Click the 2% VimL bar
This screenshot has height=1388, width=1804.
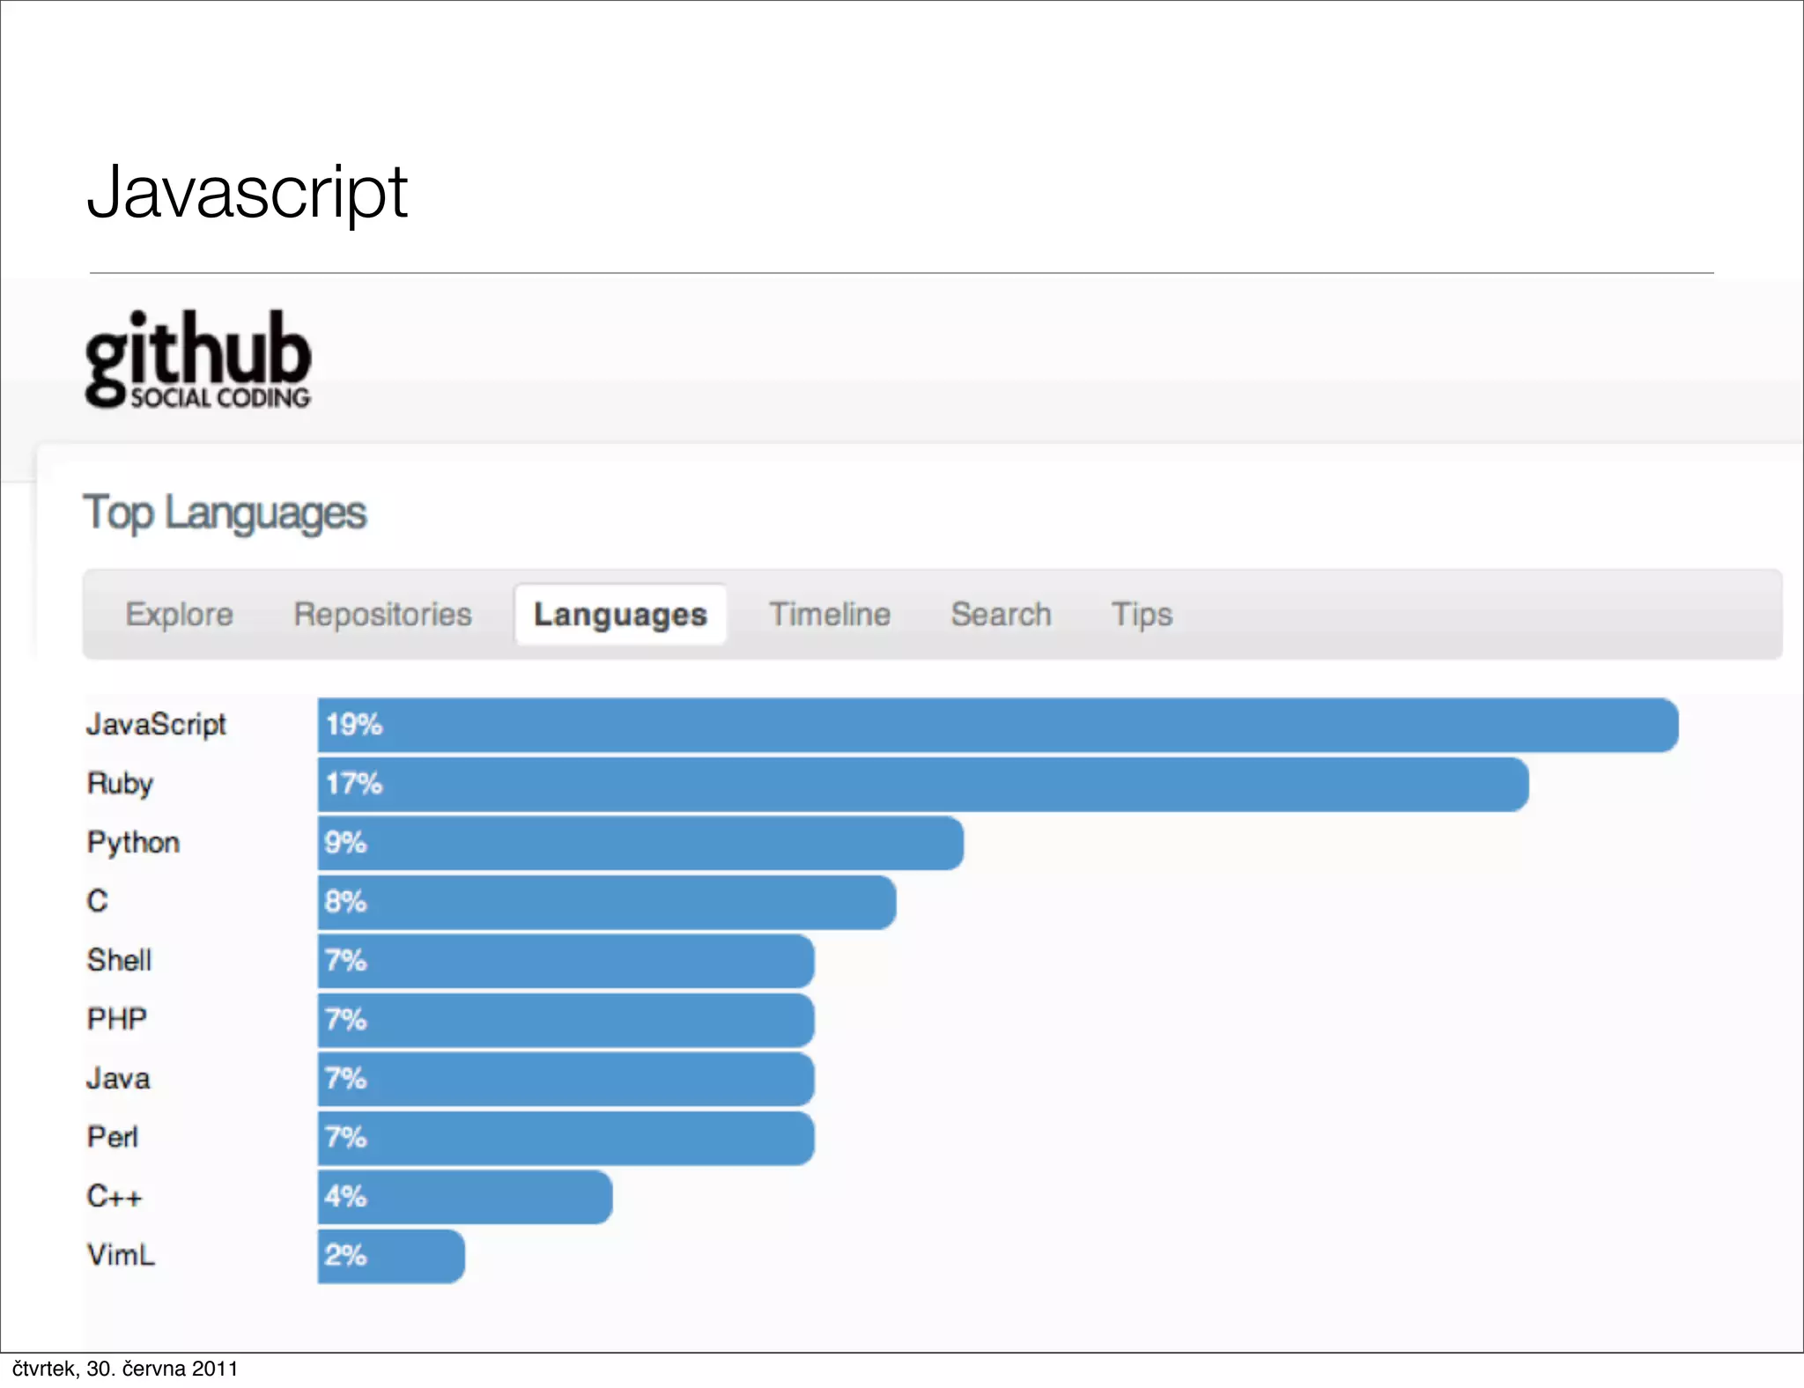click(391, 1256)
